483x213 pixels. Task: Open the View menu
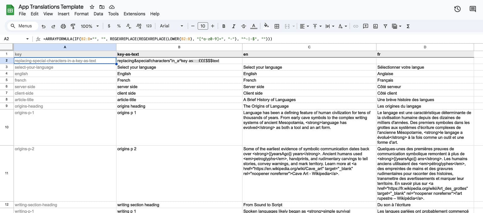tap(48, 14)
